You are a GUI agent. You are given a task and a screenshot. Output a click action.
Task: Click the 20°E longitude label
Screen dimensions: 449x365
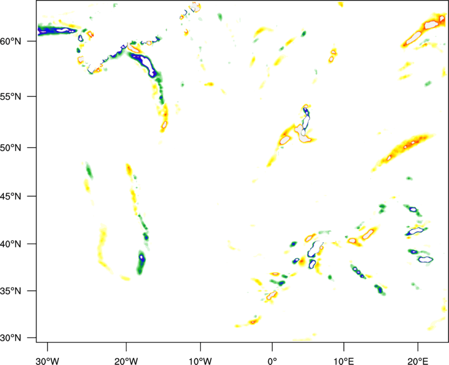tap(418, 361)
